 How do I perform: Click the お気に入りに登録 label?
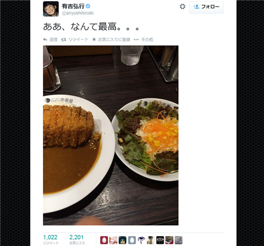(114, 40)
